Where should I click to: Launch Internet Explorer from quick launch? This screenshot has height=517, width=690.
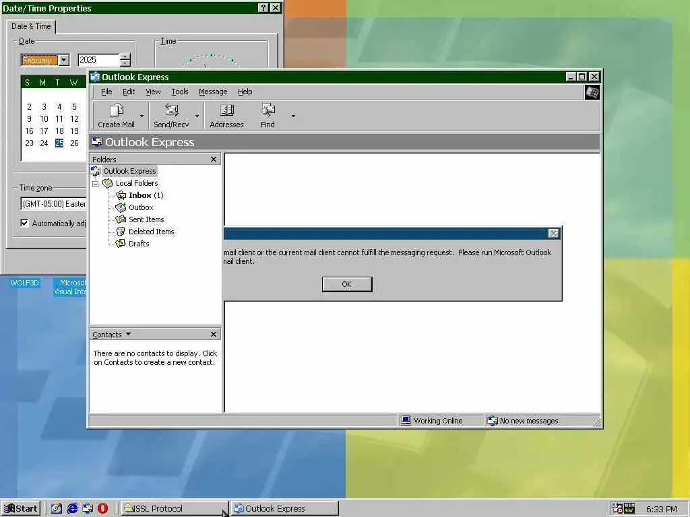click(72, 509)
